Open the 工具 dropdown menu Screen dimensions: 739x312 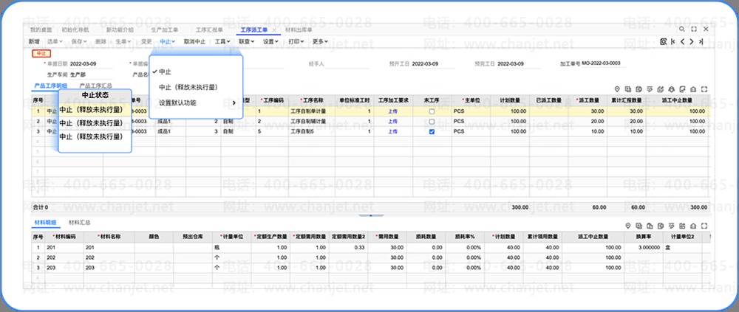click(x=221, y=42)
